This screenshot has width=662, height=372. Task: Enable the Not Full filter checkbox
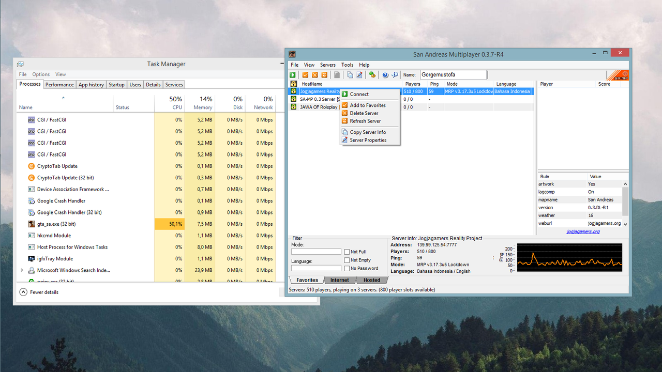pos(347,252)
